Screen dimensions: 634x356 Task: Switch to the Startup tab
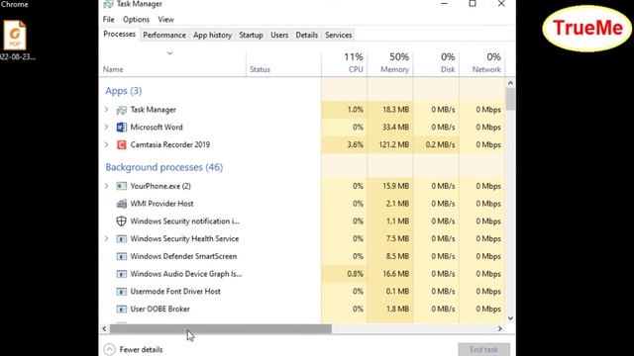click(x=251, y=36)
